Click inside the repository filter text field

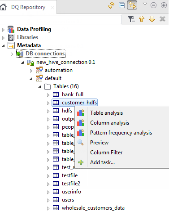click(x=60, y=19)
